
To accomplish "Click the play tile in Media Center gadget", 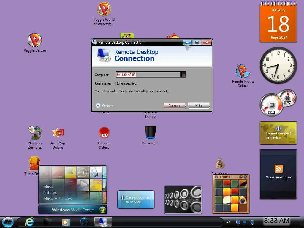I will [x=83, y=185].
